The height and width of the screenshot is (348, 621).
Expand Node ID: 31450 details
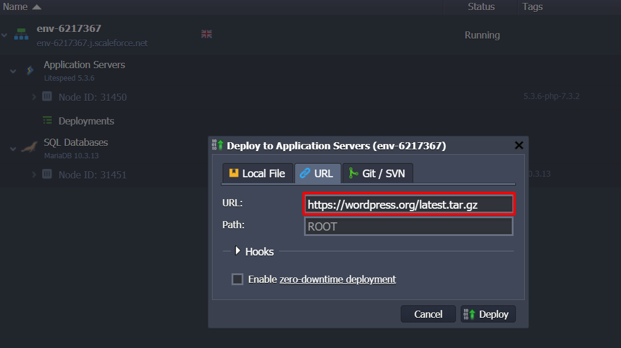click(34, 97)
